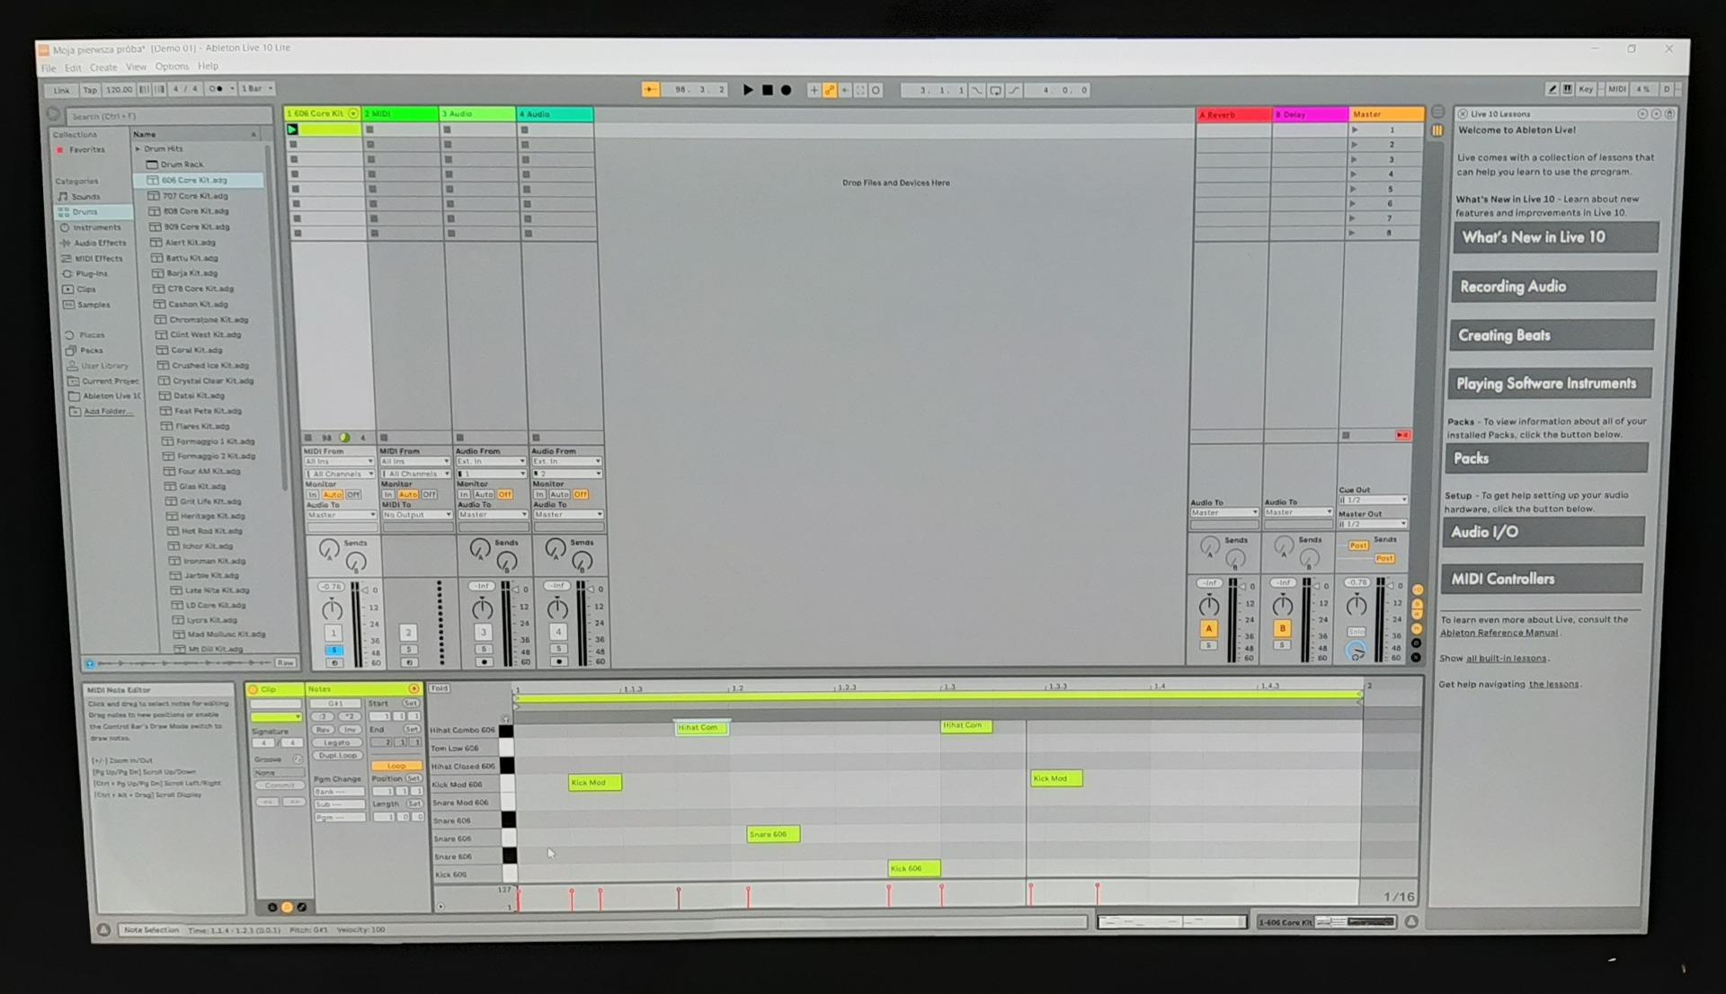Solo the A Reverb return track
Screen dimensions: 1726x994
(x=1209, y=645)
